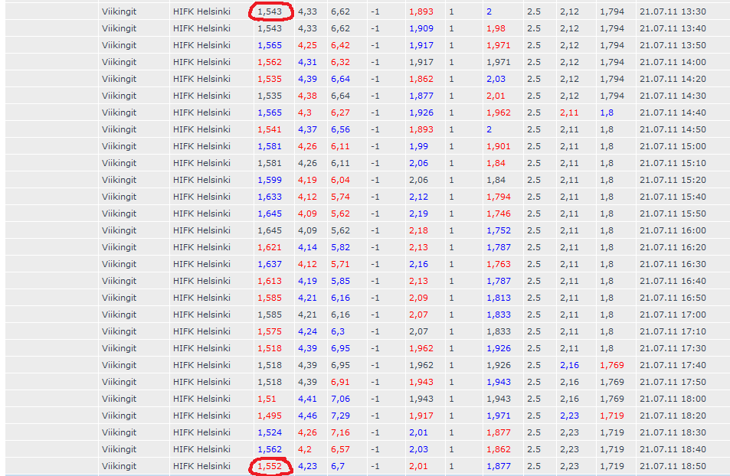Select the timestamp 21.07.11 15:00
The width and height of the screenshot is (730, 476).
[673, 146]
